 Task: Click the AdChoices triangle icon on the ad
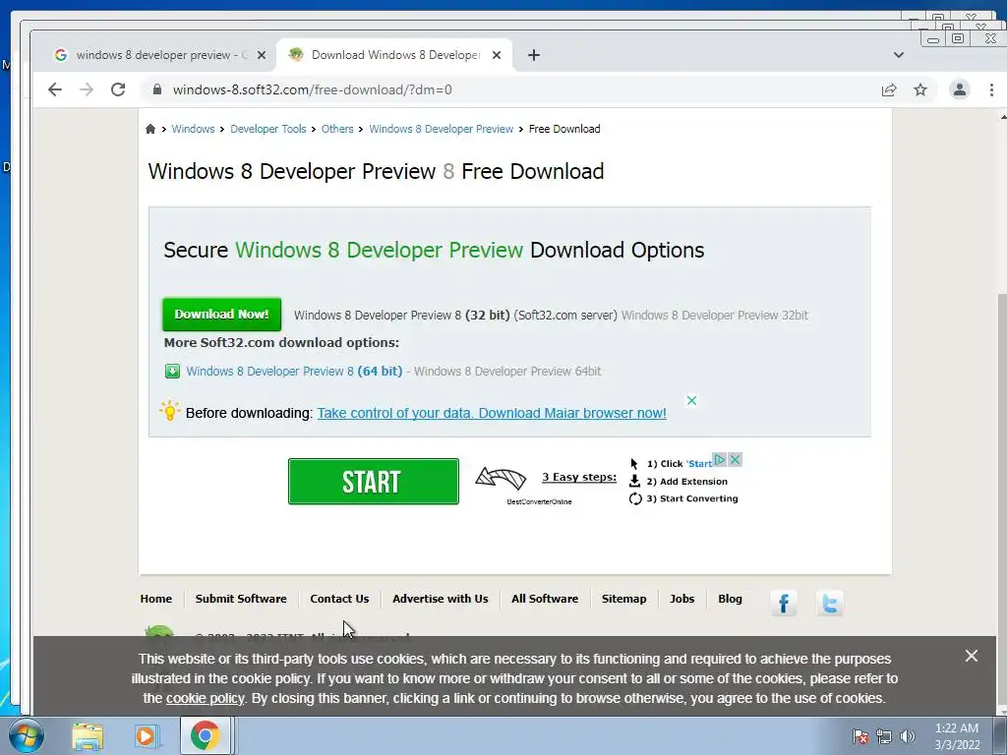(x=720, y=460)
